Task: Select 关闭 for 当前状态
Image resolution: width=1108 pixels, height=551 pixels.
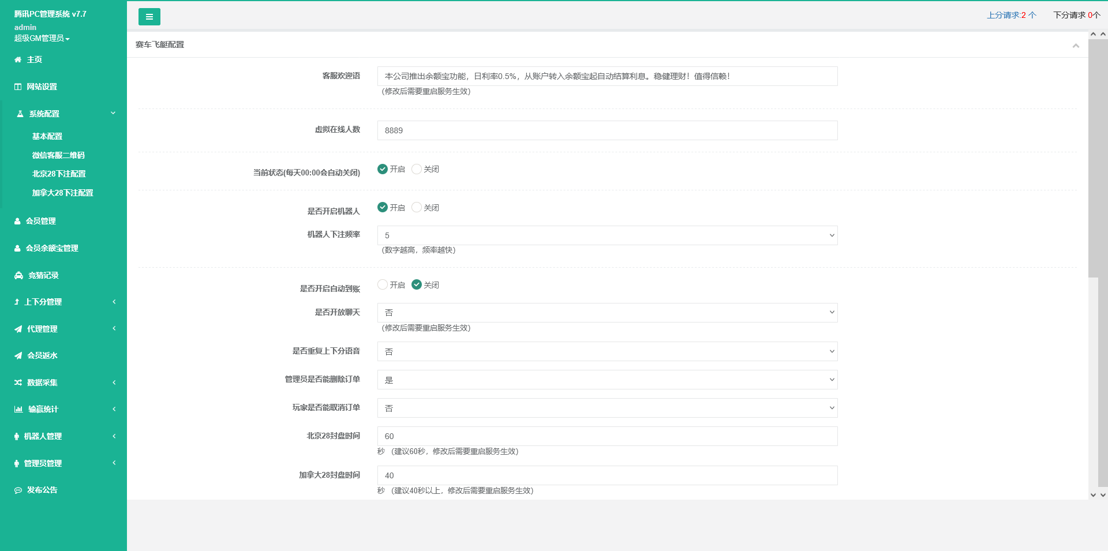Action: (417, 169)
